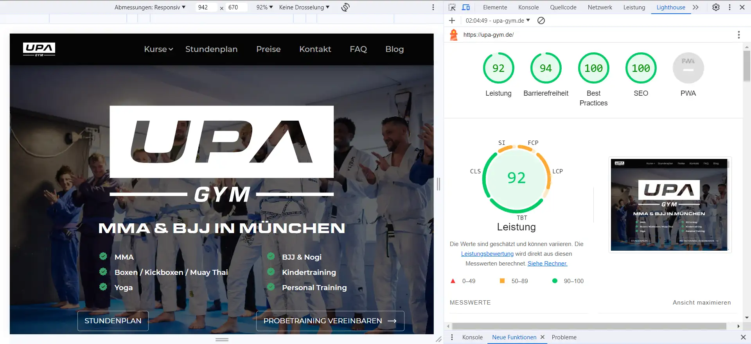The width and height of the screenshot is (751, 344).
Task: Switch to the Quellcode tab
Action: [563, 7]
